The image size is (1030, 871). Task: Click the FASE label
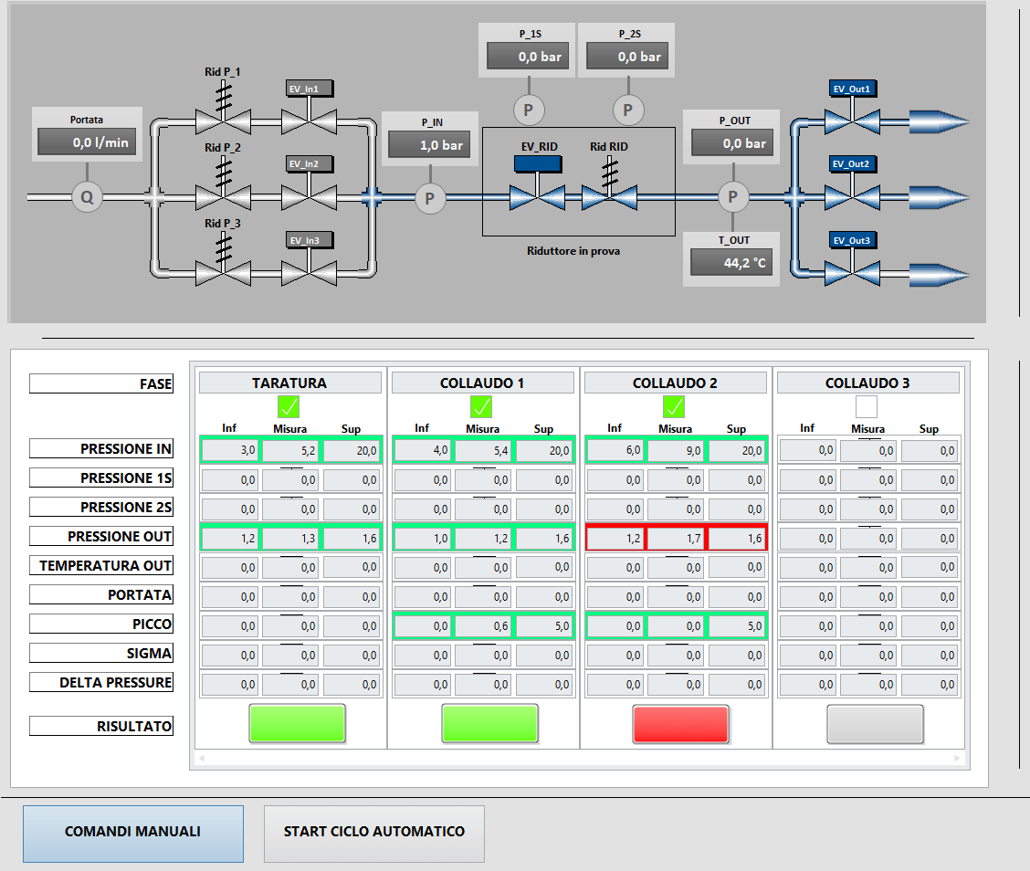tap(101, 383)
